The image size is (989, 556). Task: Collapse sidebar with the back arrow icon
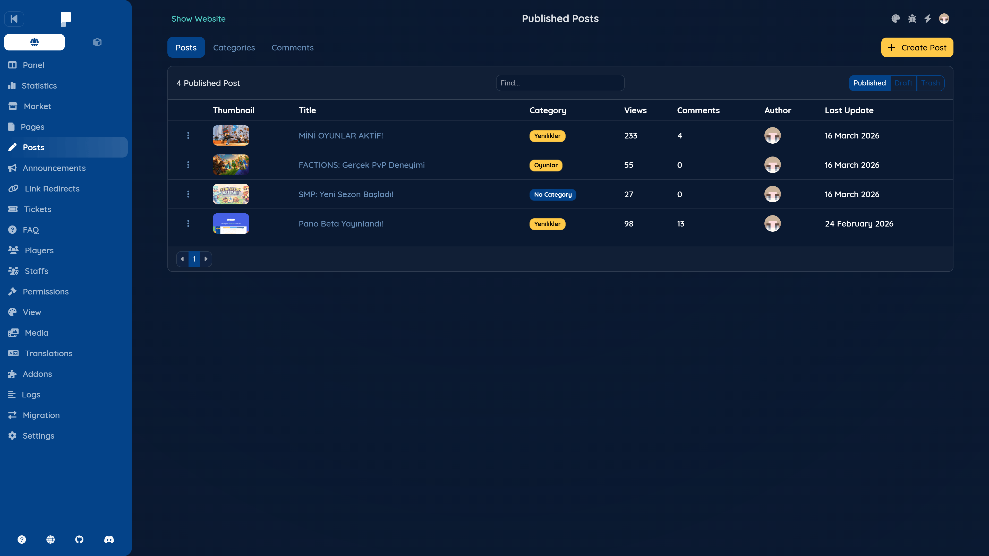click(x=14, y=19)
